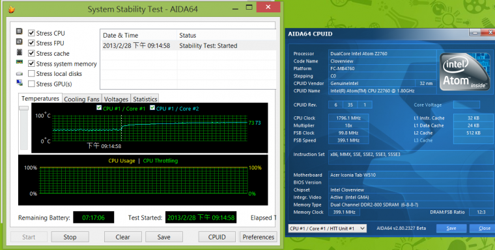Click the Stop button
This screenshot has width=495, height=250.
coord(70,237)
